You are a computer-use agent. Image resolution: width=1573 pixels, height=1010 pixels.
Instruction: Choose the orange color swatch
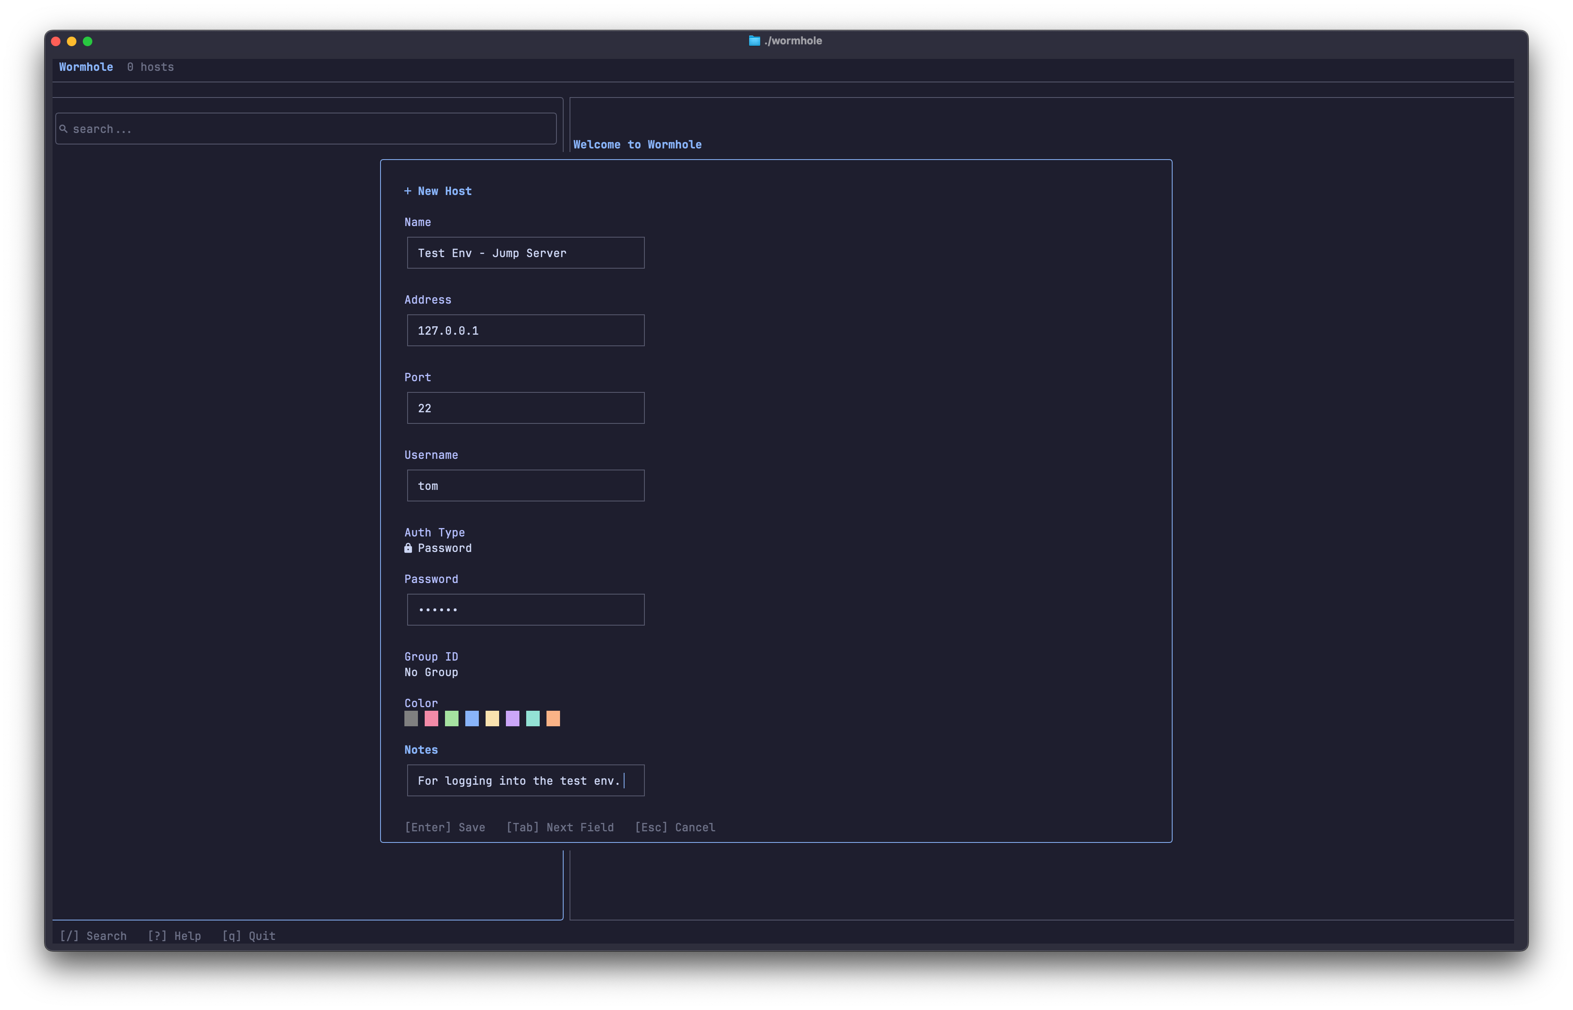point(554,719)
